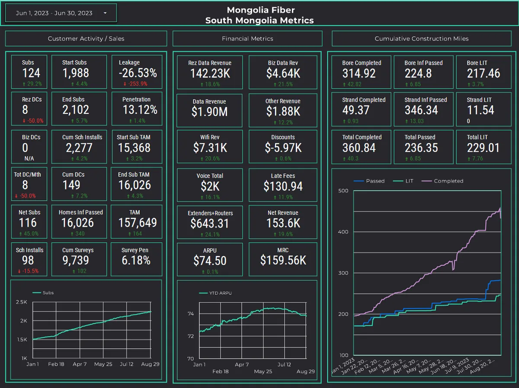Screen dimensions: 519x388
Task: Click the Subs legend entry in line chart
Action: (43, 293)
